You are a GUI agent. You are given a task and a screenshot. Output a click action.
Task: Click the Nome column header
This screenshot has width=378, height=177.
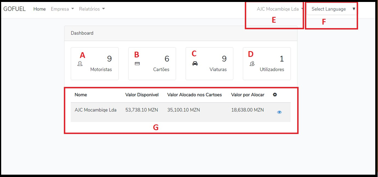click(x=81, y=95)
